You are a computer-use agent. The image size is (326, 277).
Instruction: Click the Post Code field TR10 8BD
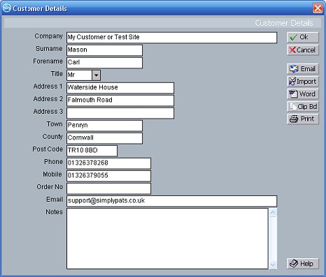[x=92, y=151]
